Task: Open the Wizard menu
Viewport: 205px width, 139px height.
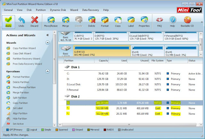Action: point(74,10)
